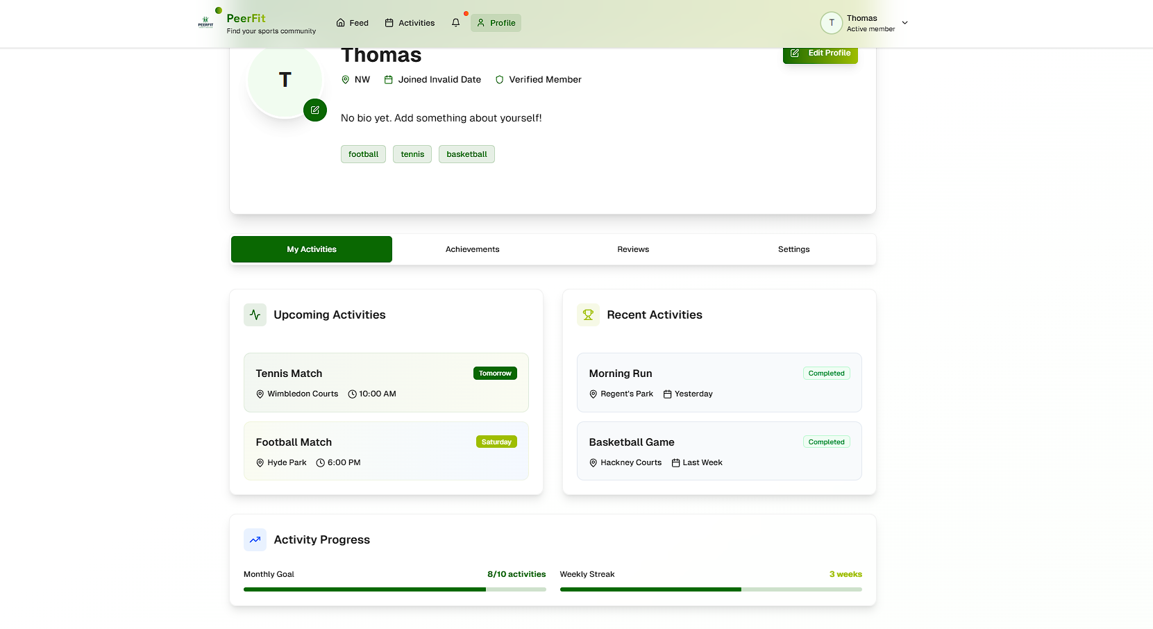Click the Monthly Goal progress bar
Screen dimensions: 1153x629
[x=394, y=589]
